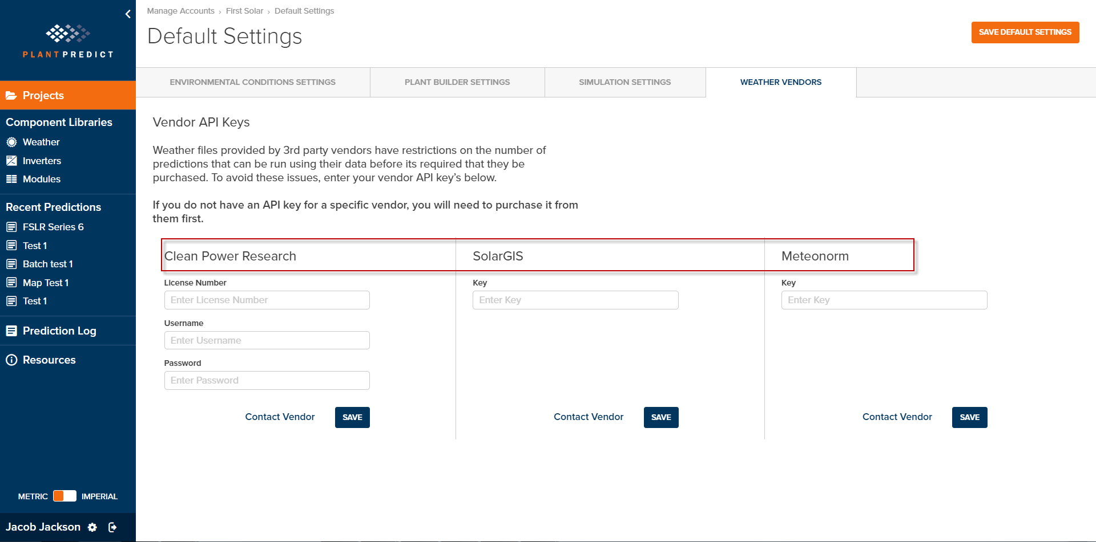The image size is (1096, 542).
Task: Focus the SolarGIS Enter Key field
Action: point(575,300)
